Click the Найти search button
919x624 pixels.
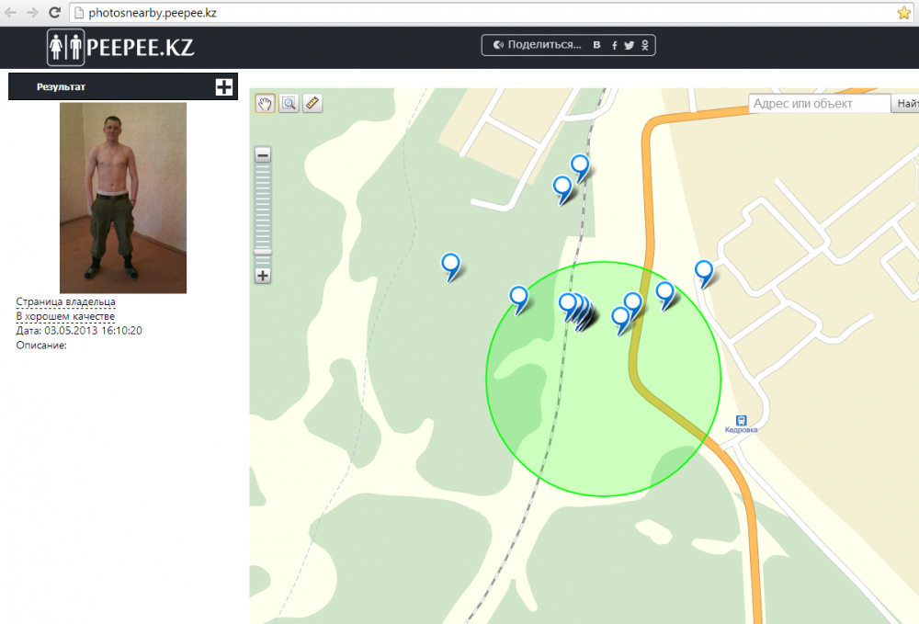[x=905, y=104]
